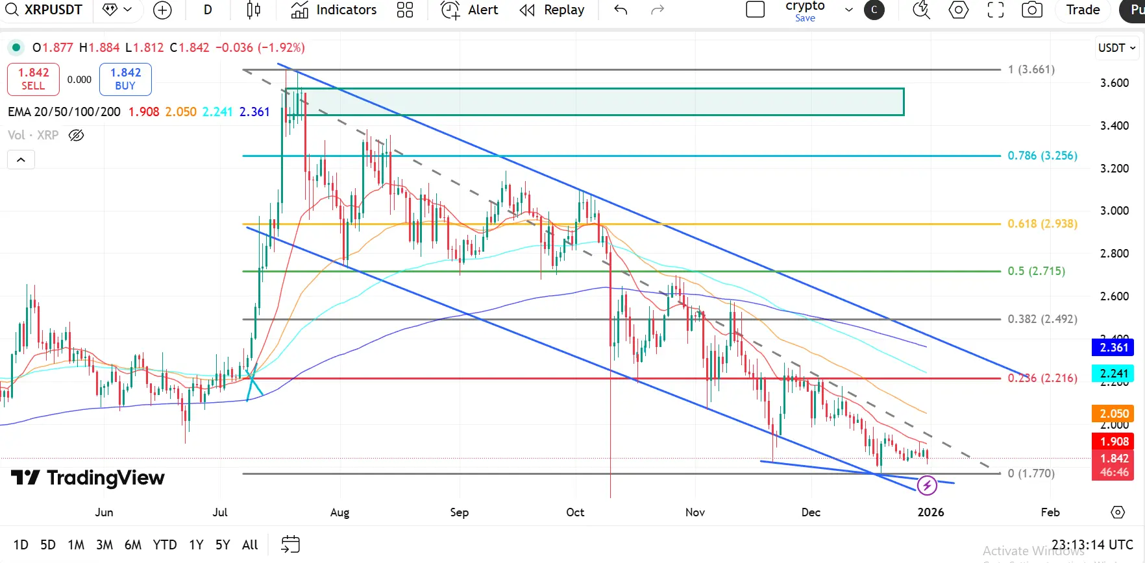Click the 2026 date axis label

point(931,512)
